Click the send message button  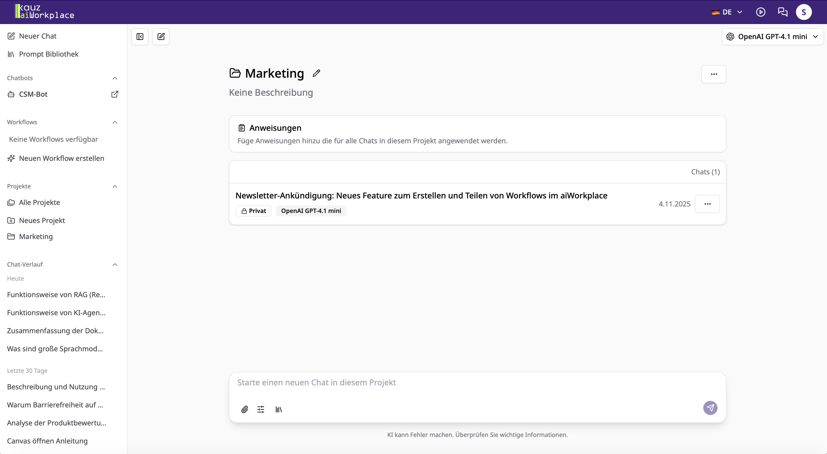point(710,408)
